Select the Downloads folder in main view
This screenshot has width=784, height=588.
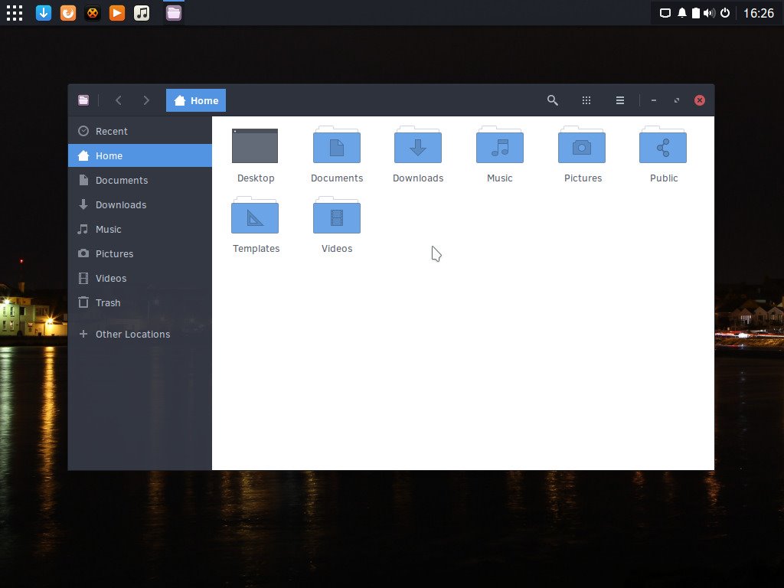click(x=417, y=146)
